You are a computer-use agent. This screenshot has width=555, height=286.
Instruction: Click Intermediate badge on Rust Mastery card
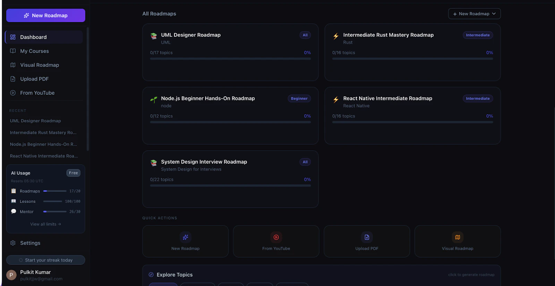pyautogui.click(x=478, y=35)
